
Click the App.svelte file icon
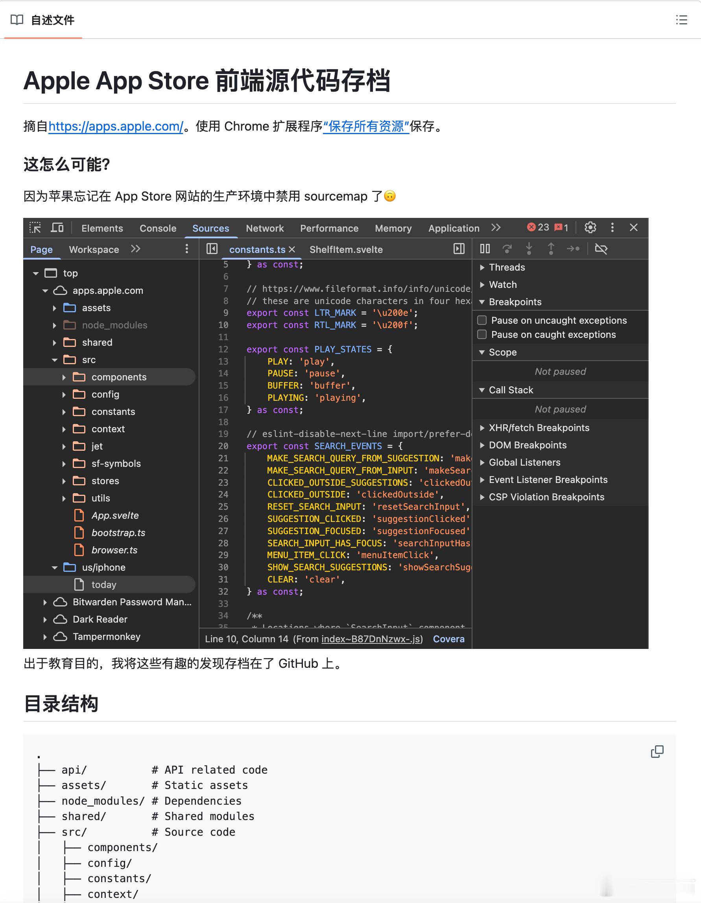click(x=79, y=515)
